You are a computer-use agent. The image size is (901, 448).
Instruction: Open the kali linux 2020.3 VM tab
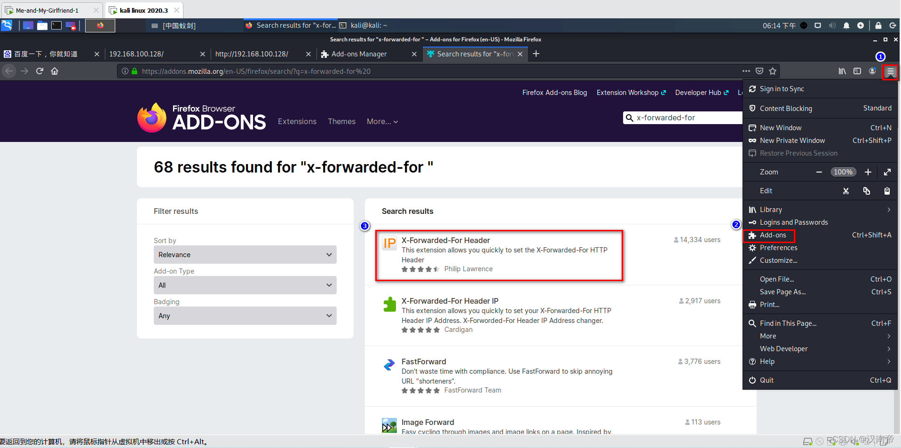(143, 10)
